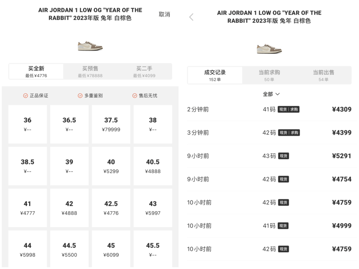
Task: Tap 现货|求购 tag on ¥4309 record
Action: click(289, 109)
